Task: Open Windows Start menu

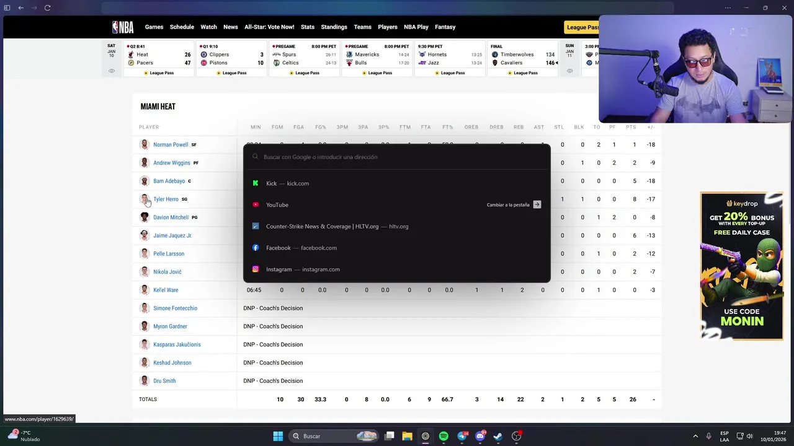Action: click(x=278, y=436)
